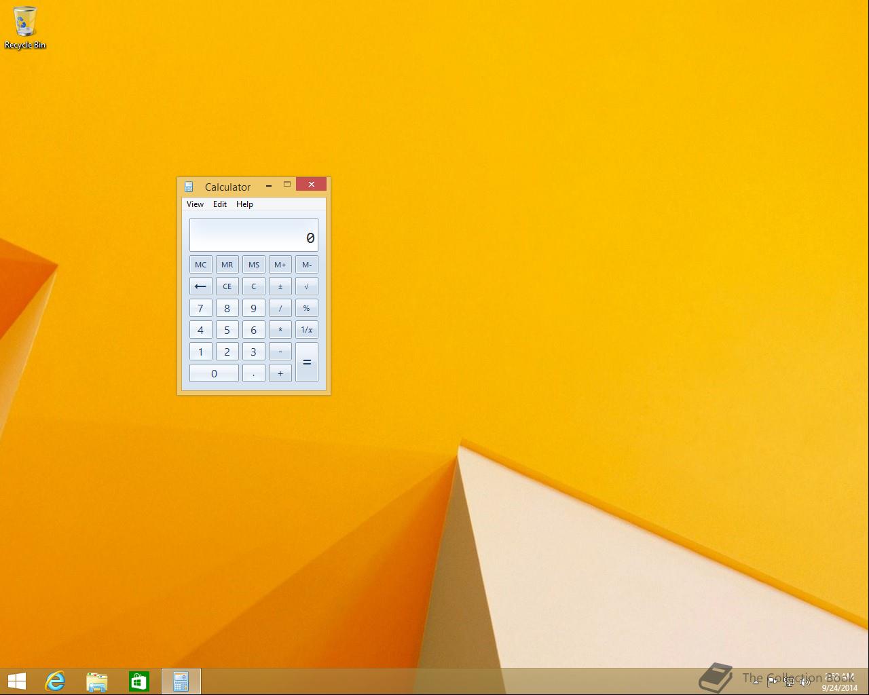The width and height of the screenshot is (869, 695).
Task: Click the 9 key
Action: click(254, 308)
